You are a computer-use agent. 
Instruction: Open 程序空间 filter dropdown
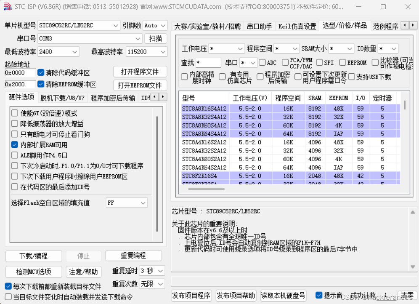[x=286, y=49]
